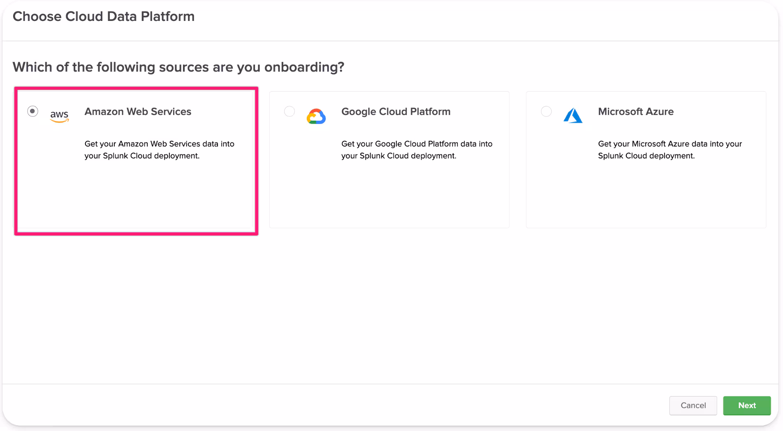Cancel the cloud platform selection dialog
Viewport: 783px width, 431px height.
coord(693,405)
